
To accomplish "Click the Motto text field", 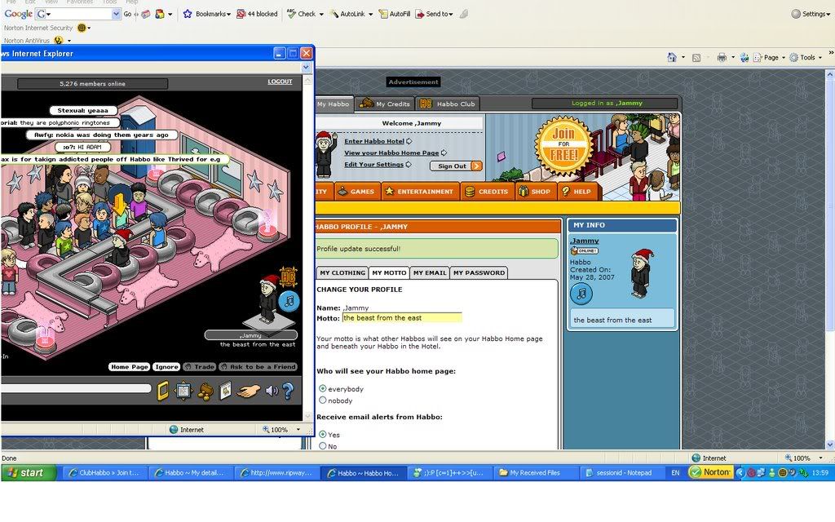I will pyautogui.click(x=402, y=318).
